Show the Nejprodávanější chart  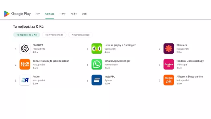(81, 35)
